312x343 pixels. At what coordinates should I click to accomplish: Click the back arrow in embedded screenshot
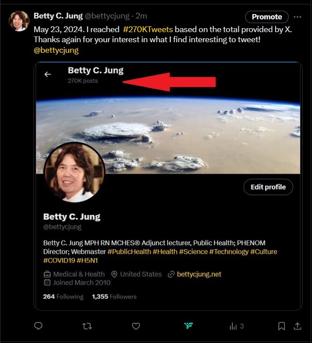pyautogui.click(x=48, y=74)
